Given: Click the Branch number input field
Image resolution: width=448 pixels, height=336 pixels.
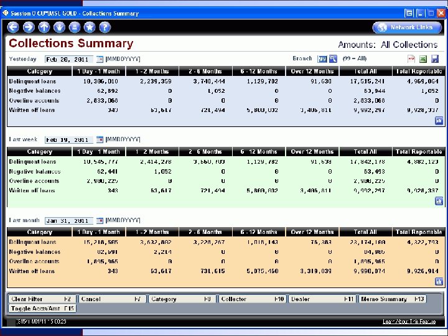Looking at the screenshot, I should pos(322,59).
